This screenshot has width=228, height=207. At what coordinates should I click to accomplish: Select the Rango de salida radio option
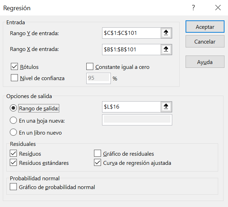14,108
